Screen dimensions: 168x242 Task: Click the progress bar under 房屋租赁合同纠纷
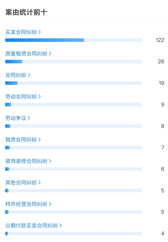(x=73, y=62)
